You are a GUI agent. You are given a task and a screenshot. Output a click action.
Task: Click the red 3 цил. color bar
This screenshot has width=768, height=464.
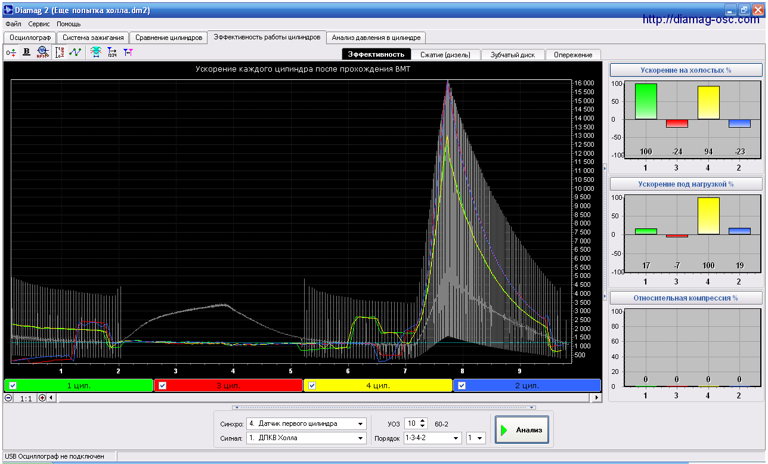click(228, 385)
